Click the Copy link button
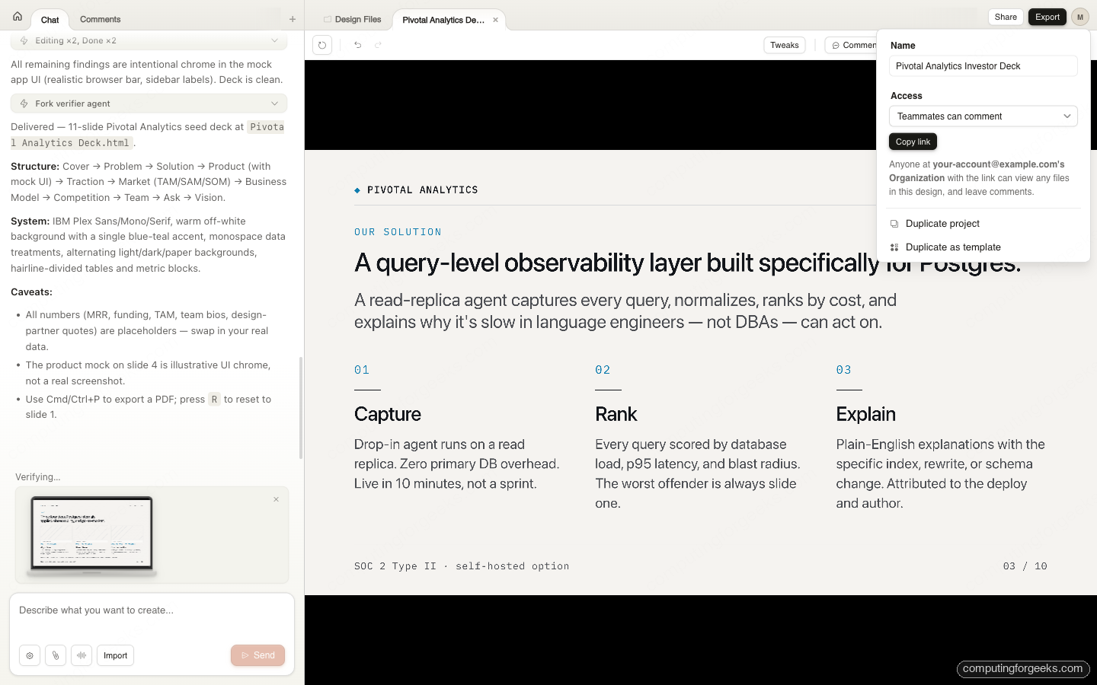The height and width of the screenshot is (685, 1097). tap(913, 141)
